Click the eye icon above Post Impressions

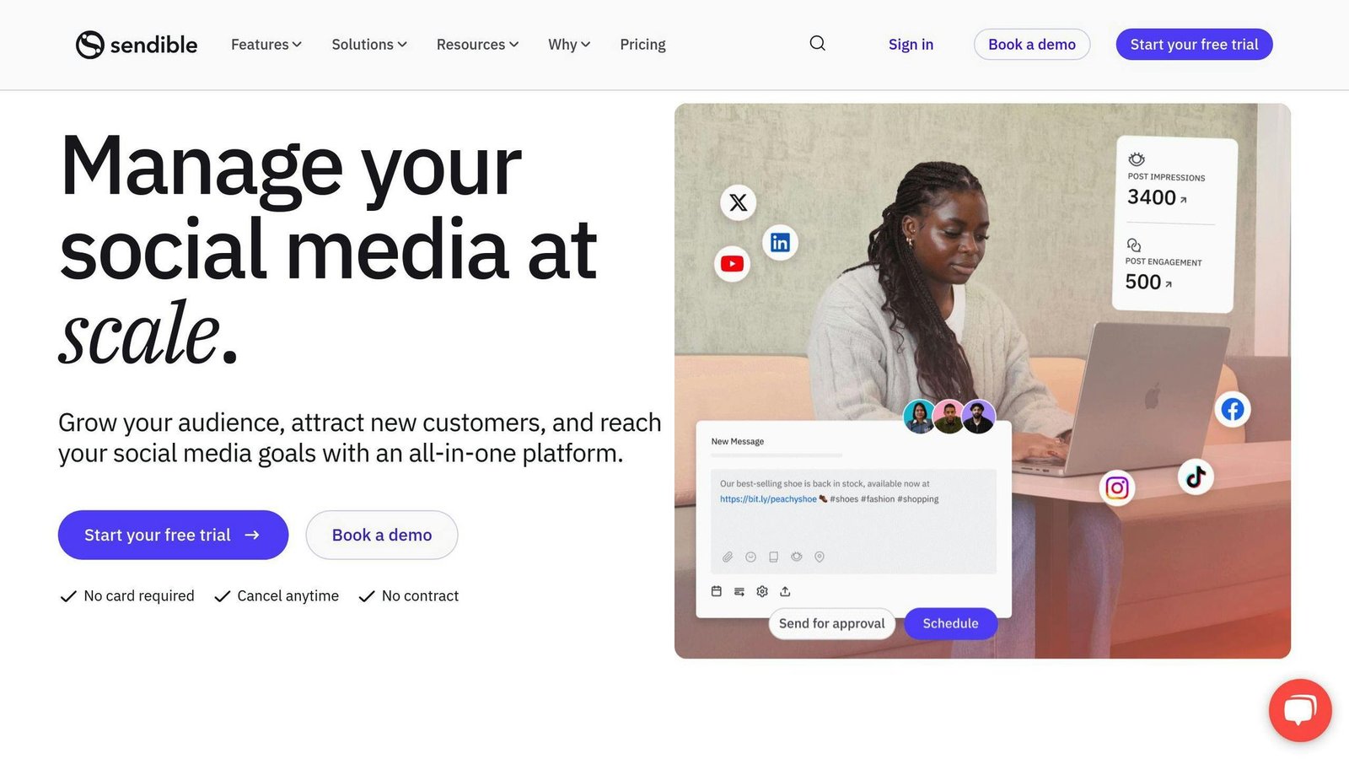point(1137,159)
